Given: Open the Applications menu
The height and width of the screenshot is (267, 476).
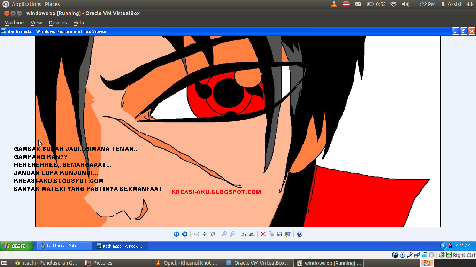Looking at the screenshot, I should point(26,4).
